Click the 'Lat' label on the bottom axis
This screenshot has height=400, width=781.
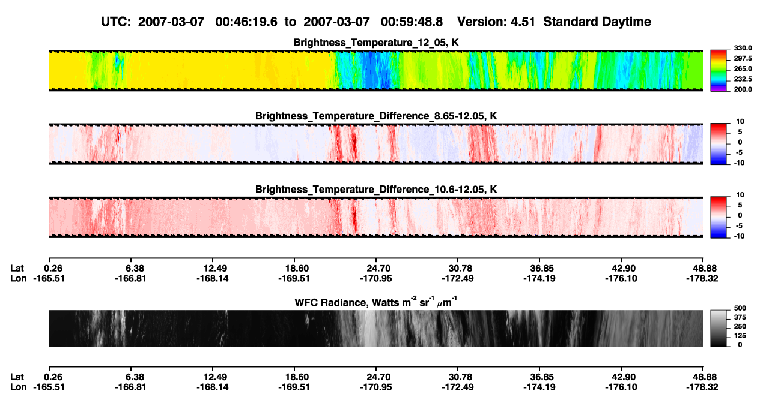[18, 377]
